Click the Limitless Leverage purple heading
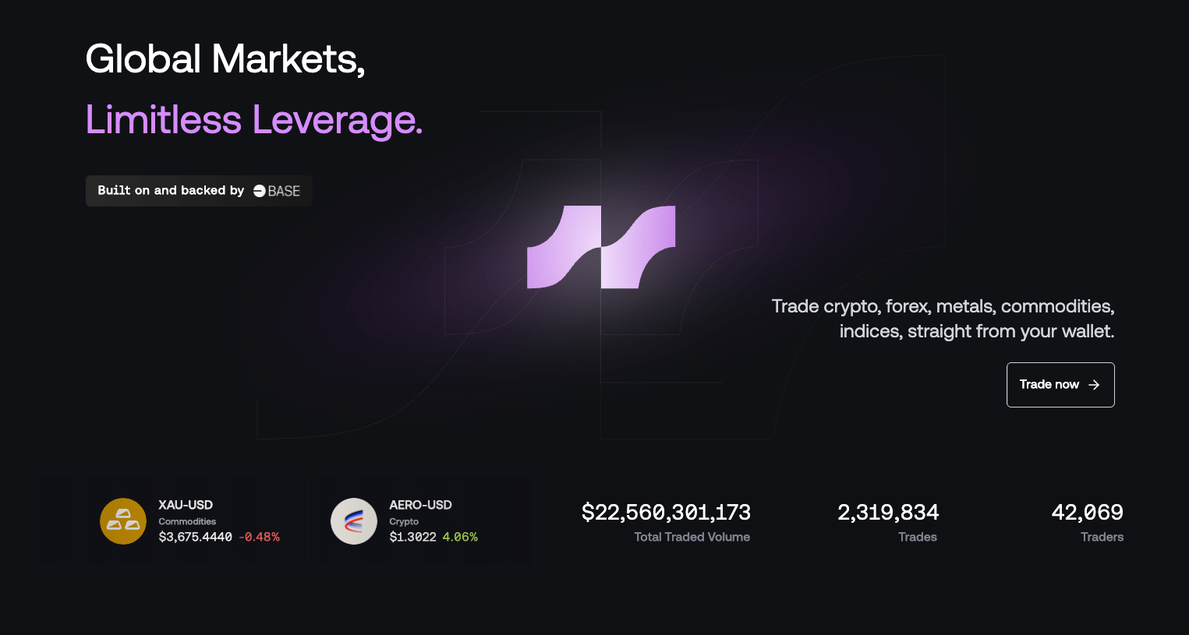This screenshot has width=1189, height=635. [x=254, y=120]
